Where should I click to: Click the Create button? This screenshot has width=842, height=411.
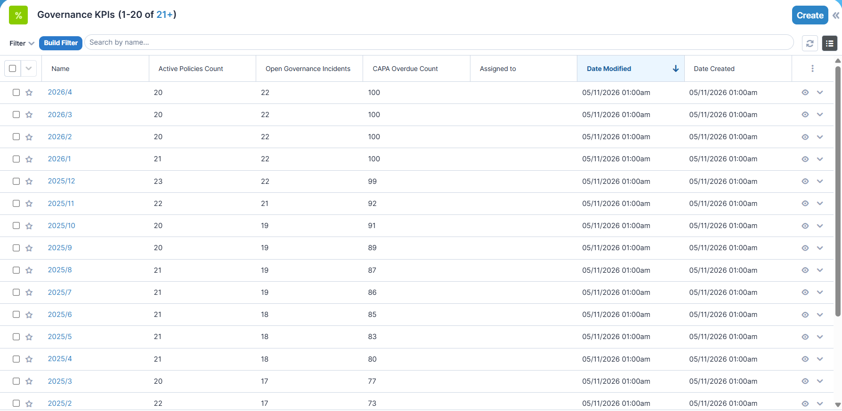810,15
